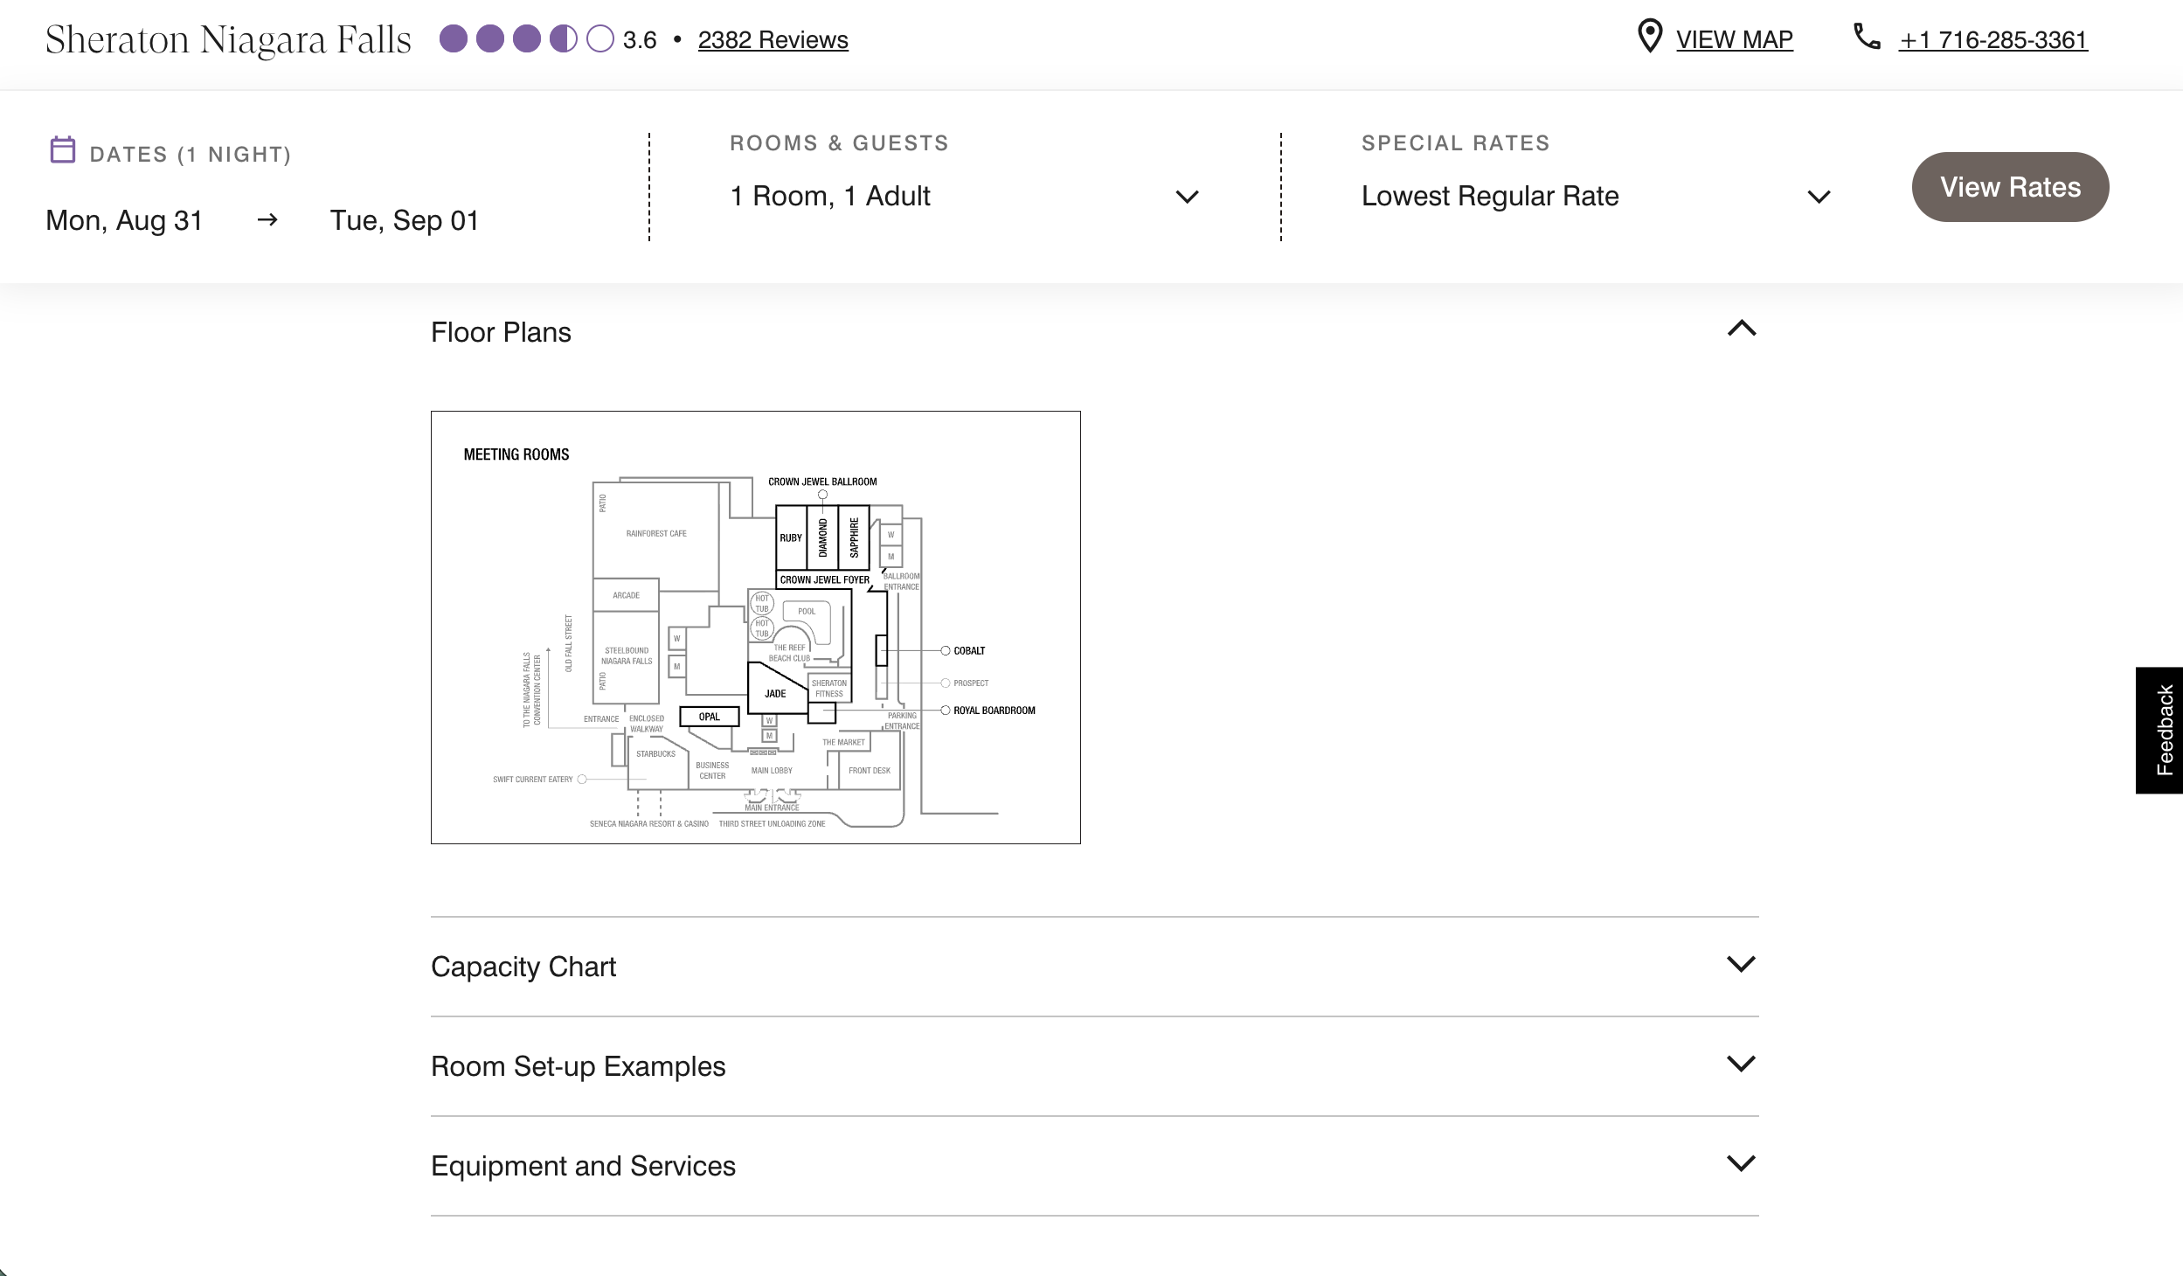
Task: Open the Feedback side tab
Action: point(2160,731)
